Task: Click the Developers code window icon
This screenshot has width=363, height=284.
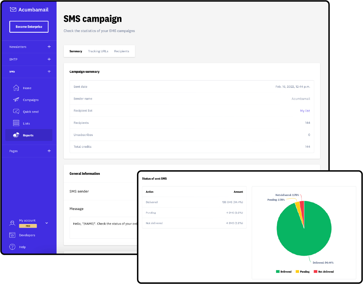Action: (x=12, y=235)
